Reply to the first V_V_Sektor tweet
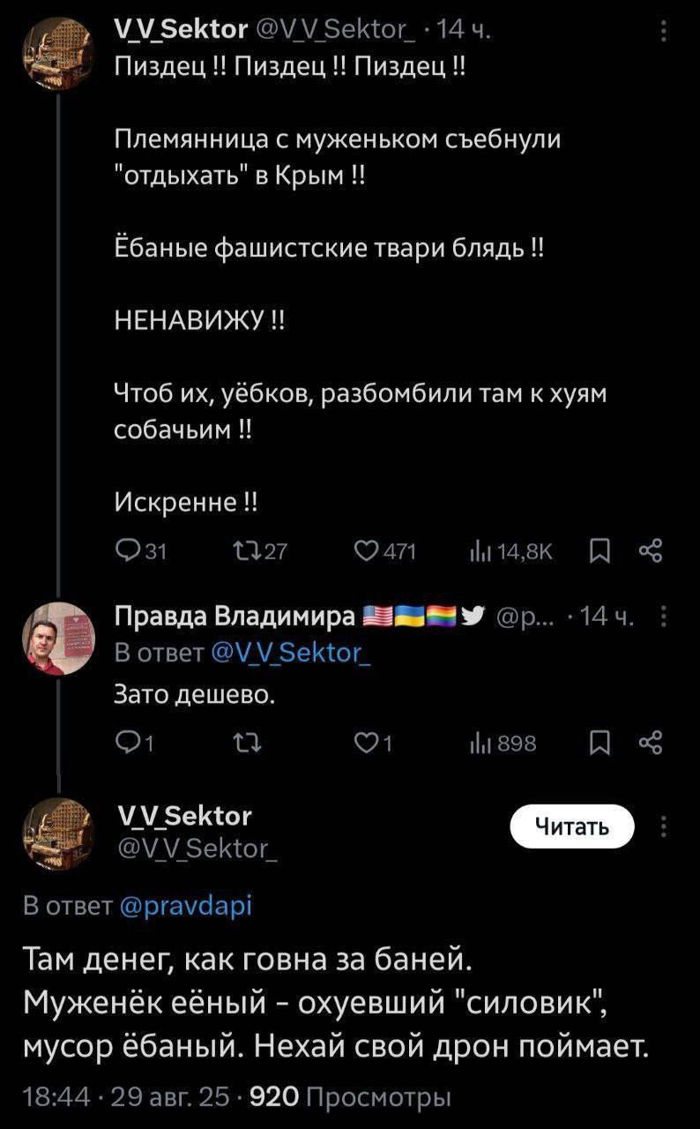700x1129 pixels. click(x=129, y=552)
